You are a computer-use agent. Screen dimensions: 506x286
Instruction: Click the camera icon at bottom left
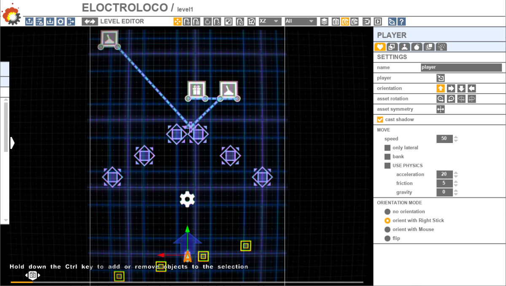[32, 275]
